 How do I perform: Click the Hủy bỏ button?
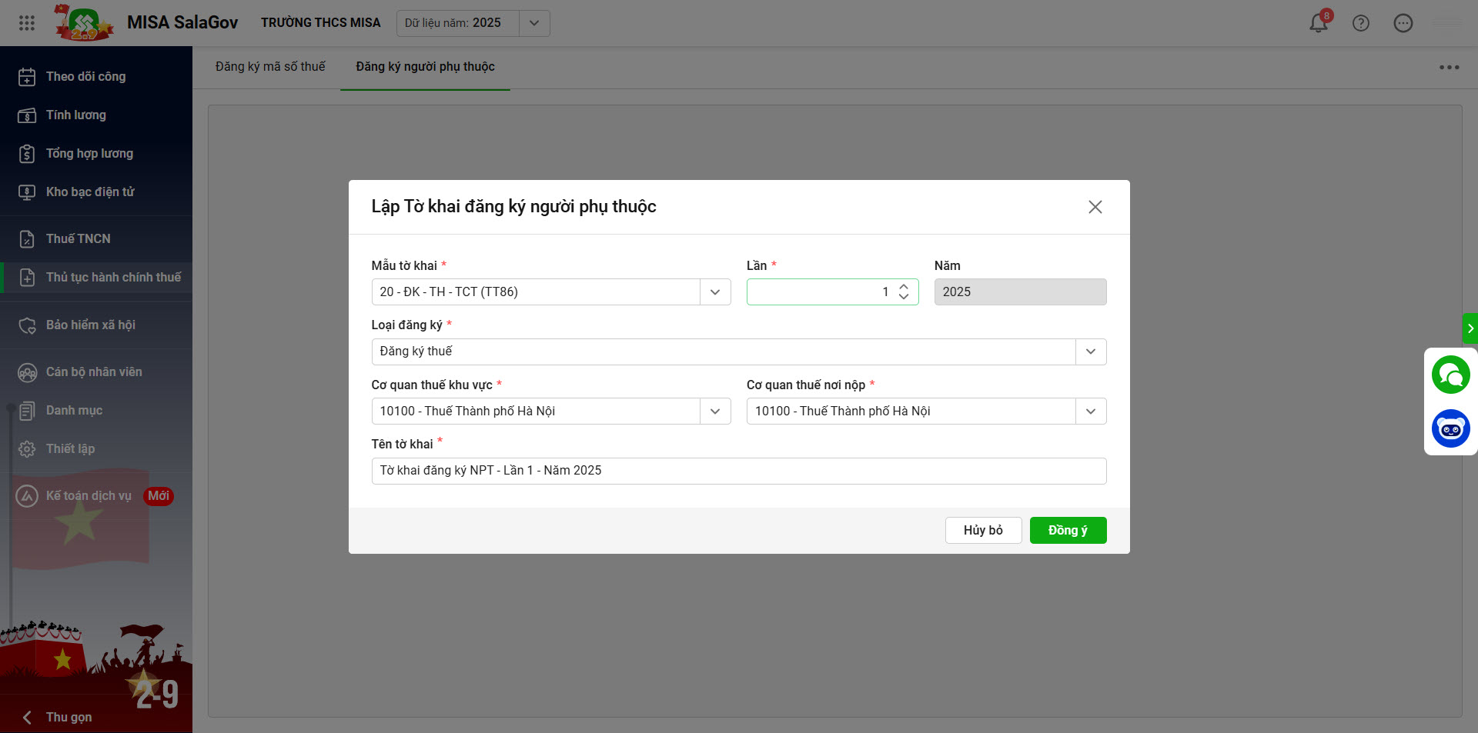coord(983,531)
